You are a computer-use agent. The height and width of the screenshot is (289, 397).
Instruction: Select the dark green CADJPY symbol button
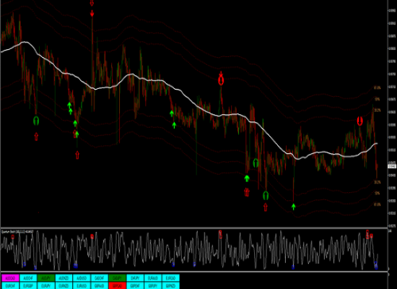click(x=117, y=278)
